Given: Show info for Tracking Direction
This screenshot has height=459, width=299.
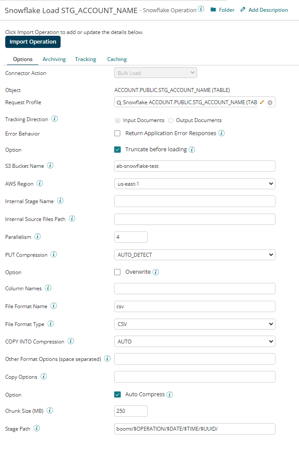Looking at the screenshot, I should click(54, 119).
